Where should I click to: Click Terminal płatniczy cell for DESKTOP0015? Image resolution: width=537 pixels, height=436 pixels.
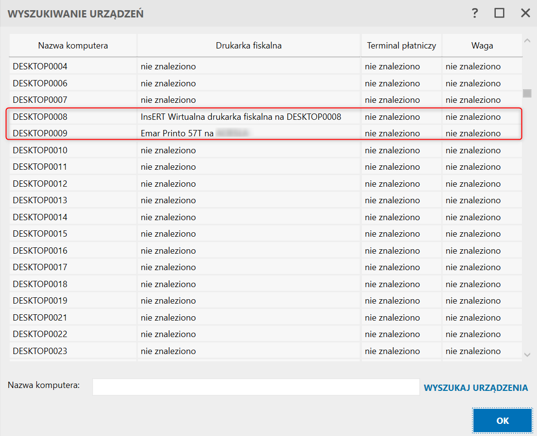coord(401,234)
